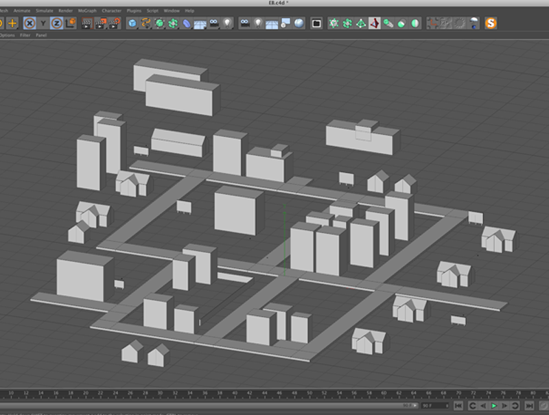Open the Window menu
The image size is (549, 415).
(x=172, y=11)
